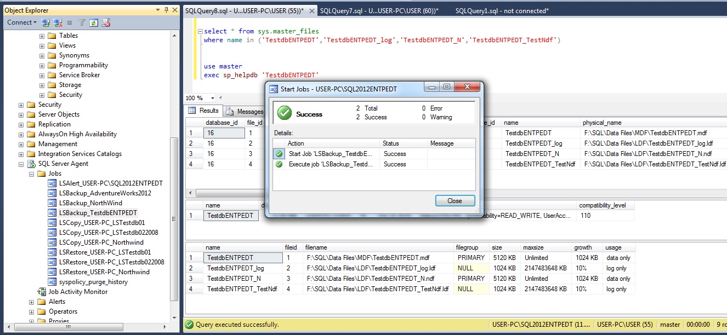Click the compatibility_level value 110 cell
727x335 pixels.
click(x=605, y=216)
